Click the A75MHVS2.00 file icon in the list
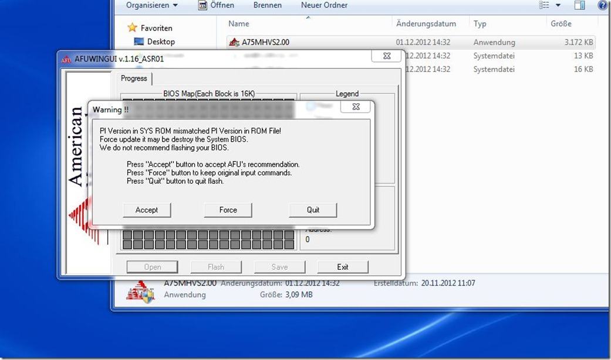Image resolution: width=611 pixels, height=360 pixels. pos(234,42)
